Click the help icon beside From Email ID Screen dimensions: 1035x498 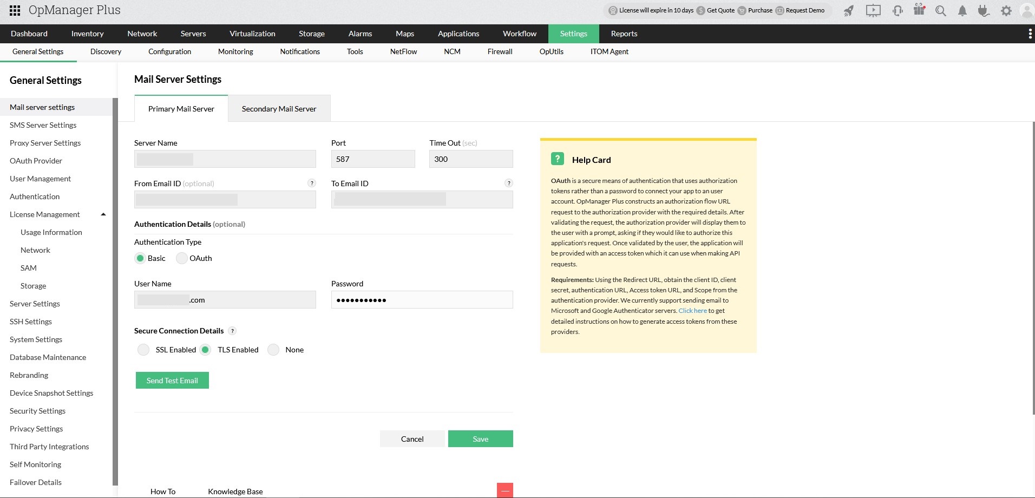click(x=312, y=183)
